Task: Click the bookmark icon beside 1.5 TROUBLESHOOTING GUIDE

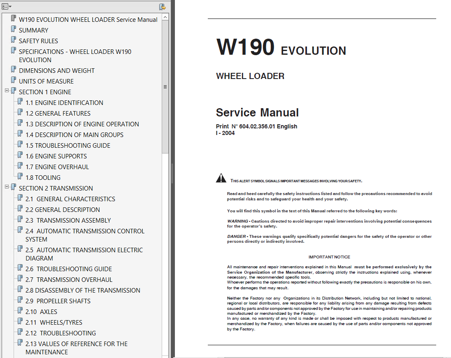Action: coord(20,144)
